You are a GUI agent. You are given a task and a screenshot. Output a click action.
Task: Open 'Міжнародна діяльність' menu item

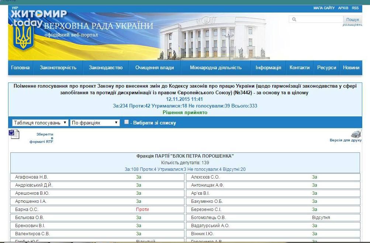pos(216,68)
